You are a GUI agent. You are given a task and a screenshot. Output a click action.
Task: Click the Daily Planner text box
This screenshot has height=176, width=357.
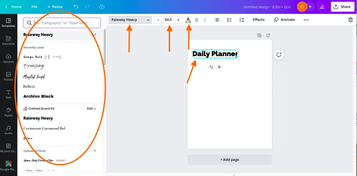215,54
